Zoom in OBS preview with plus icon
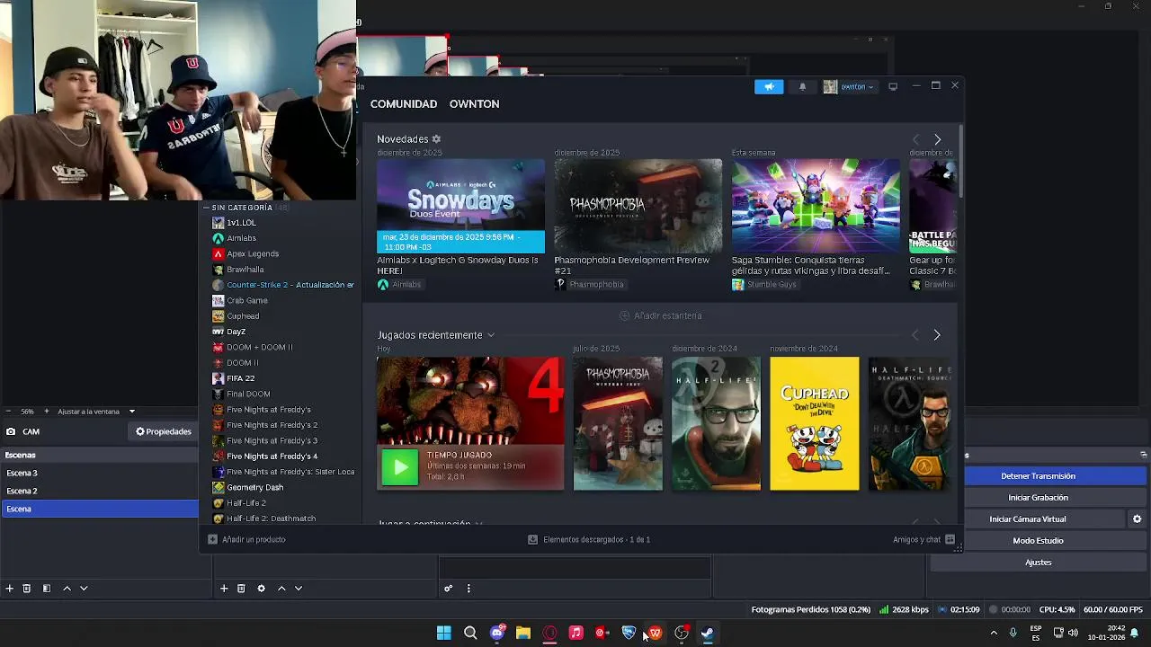The width and height of the screenshot is (1151, 647). [x=47, y=412]
